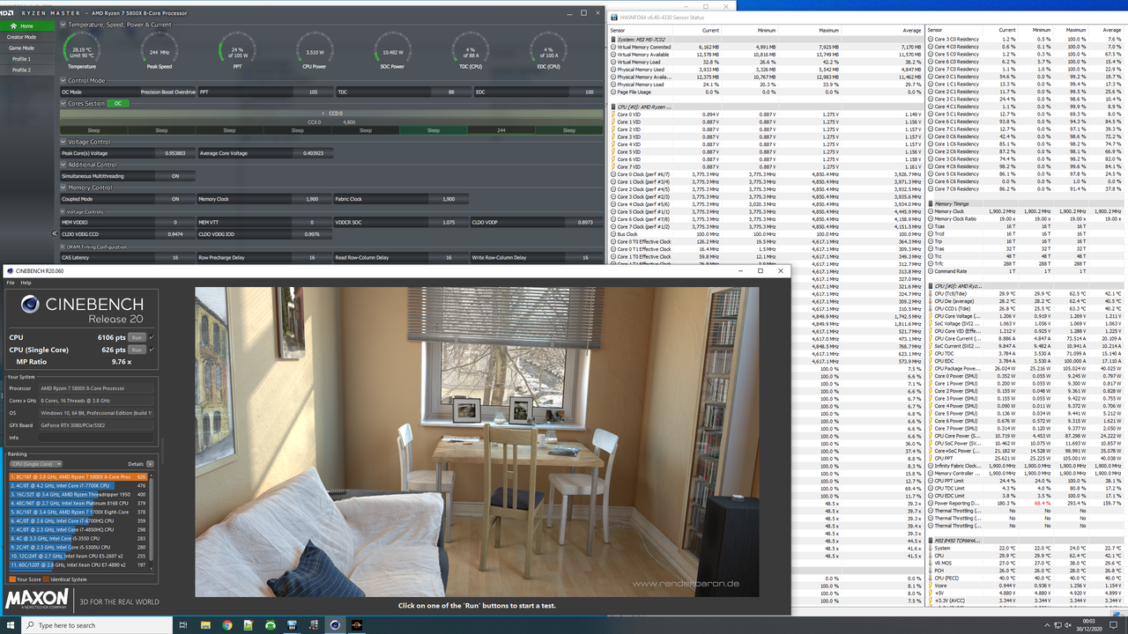The height and width of the screenshot is (634, 1128).
Task: Open Google Chrome from the taskbar
Action: point(227,625)
